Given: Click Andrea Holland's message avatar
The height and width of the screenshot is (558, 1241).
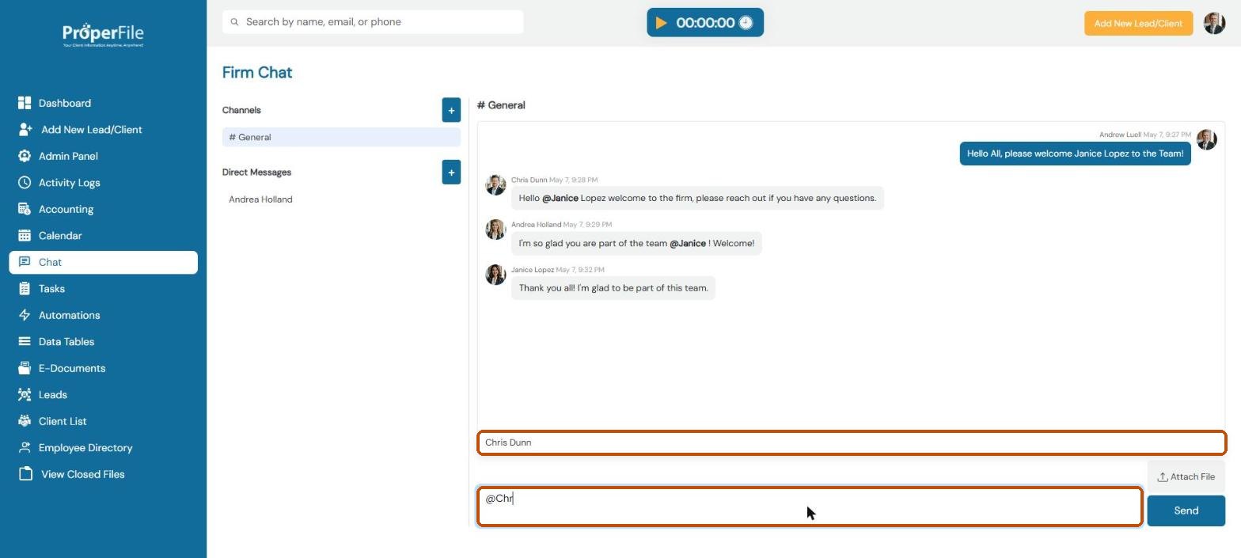Looking at the screenshot, I should tap(495, 230).
